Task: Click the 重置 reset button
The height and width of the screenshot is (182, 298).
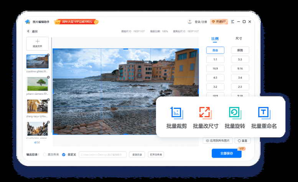Action: (242, 141)
